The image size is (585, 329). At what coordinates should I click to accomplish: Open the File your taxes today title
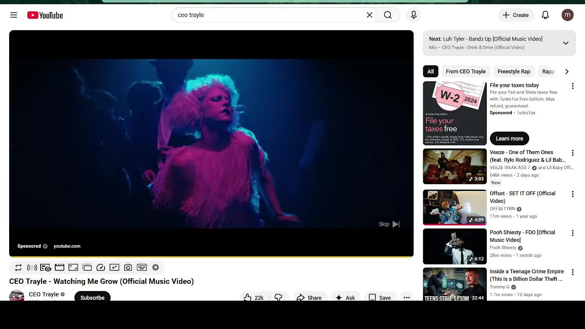point(514,85)
